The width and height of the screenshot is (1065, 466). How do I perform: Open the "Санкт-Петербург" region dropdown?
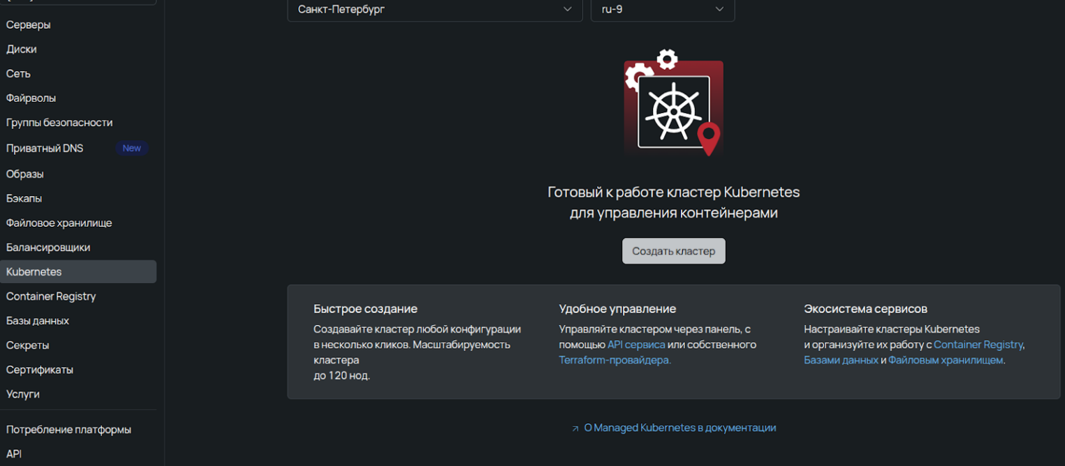click(434, 10)
